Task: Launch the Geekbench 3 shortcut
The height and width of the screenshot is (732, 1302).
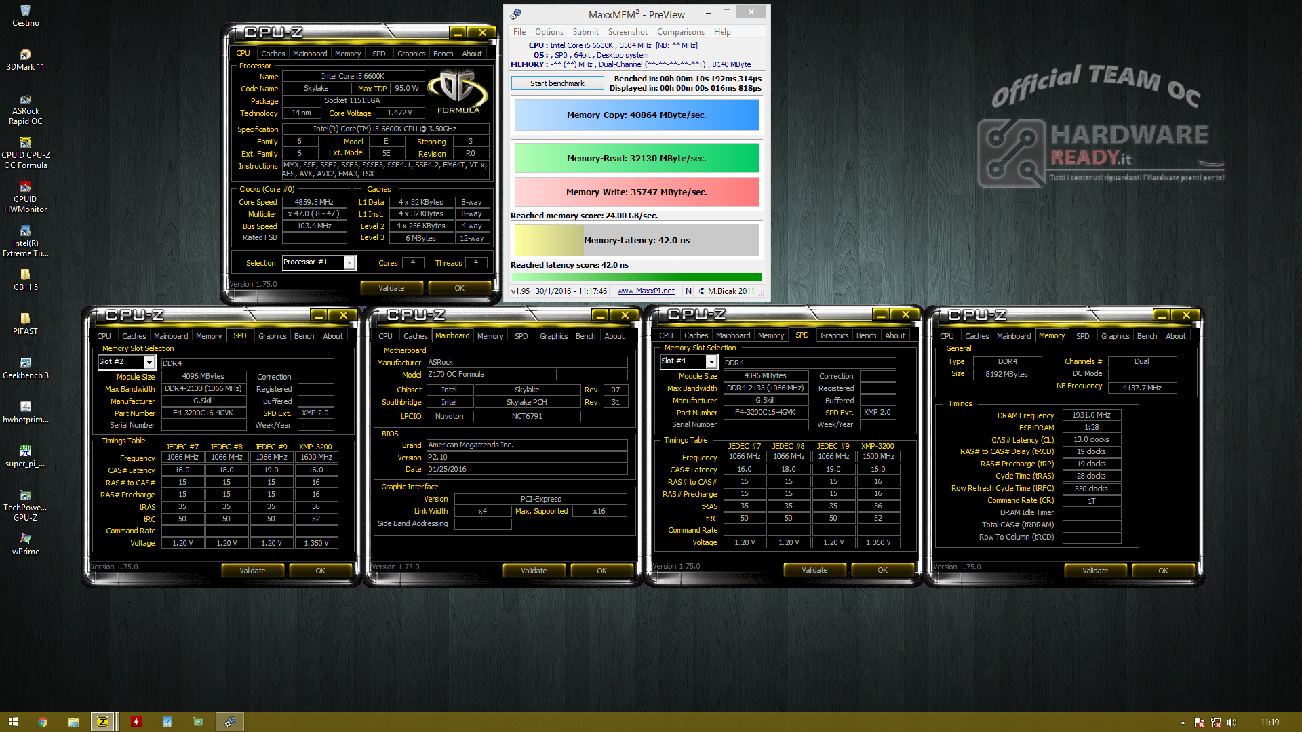Action: [x=25, y=368]
